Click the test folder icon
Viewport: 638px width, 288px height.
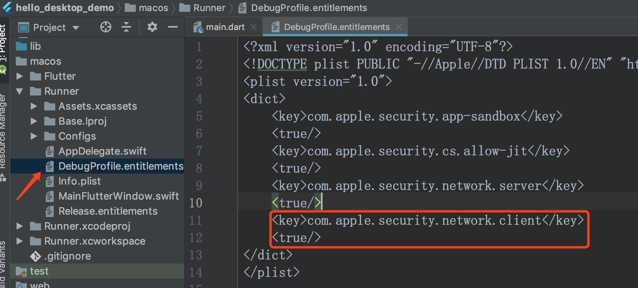[21, 271]
